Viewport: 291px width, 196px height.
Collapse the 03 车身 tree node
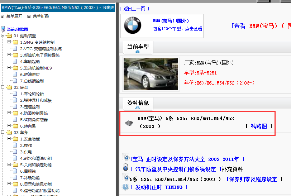tap(3, 132)
